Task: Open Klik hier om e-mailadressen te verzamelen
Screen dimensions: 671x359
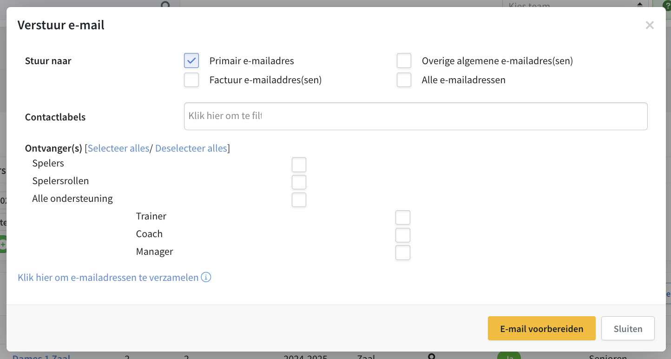Action: pyautogui.click(x=108, y=278)
